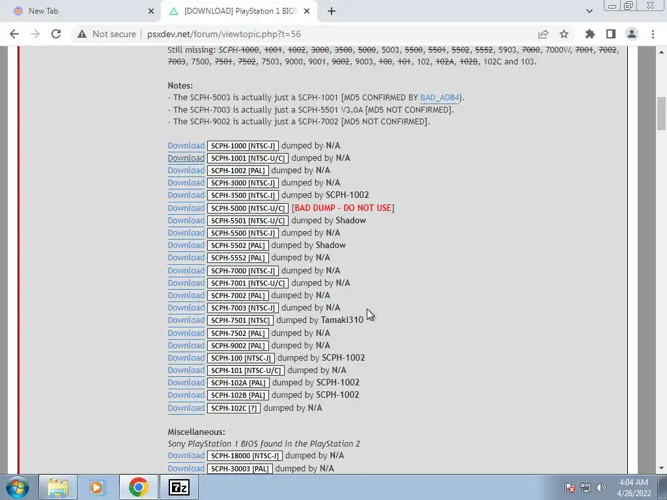The image size is (667, 500).
Task: Download SCPH-100 [NTSC-J] BIOS
Action: pos(186,358)
